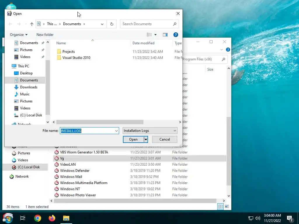
Task: Click the This ... breadcrumb in address bar
Action: (52, 24)
